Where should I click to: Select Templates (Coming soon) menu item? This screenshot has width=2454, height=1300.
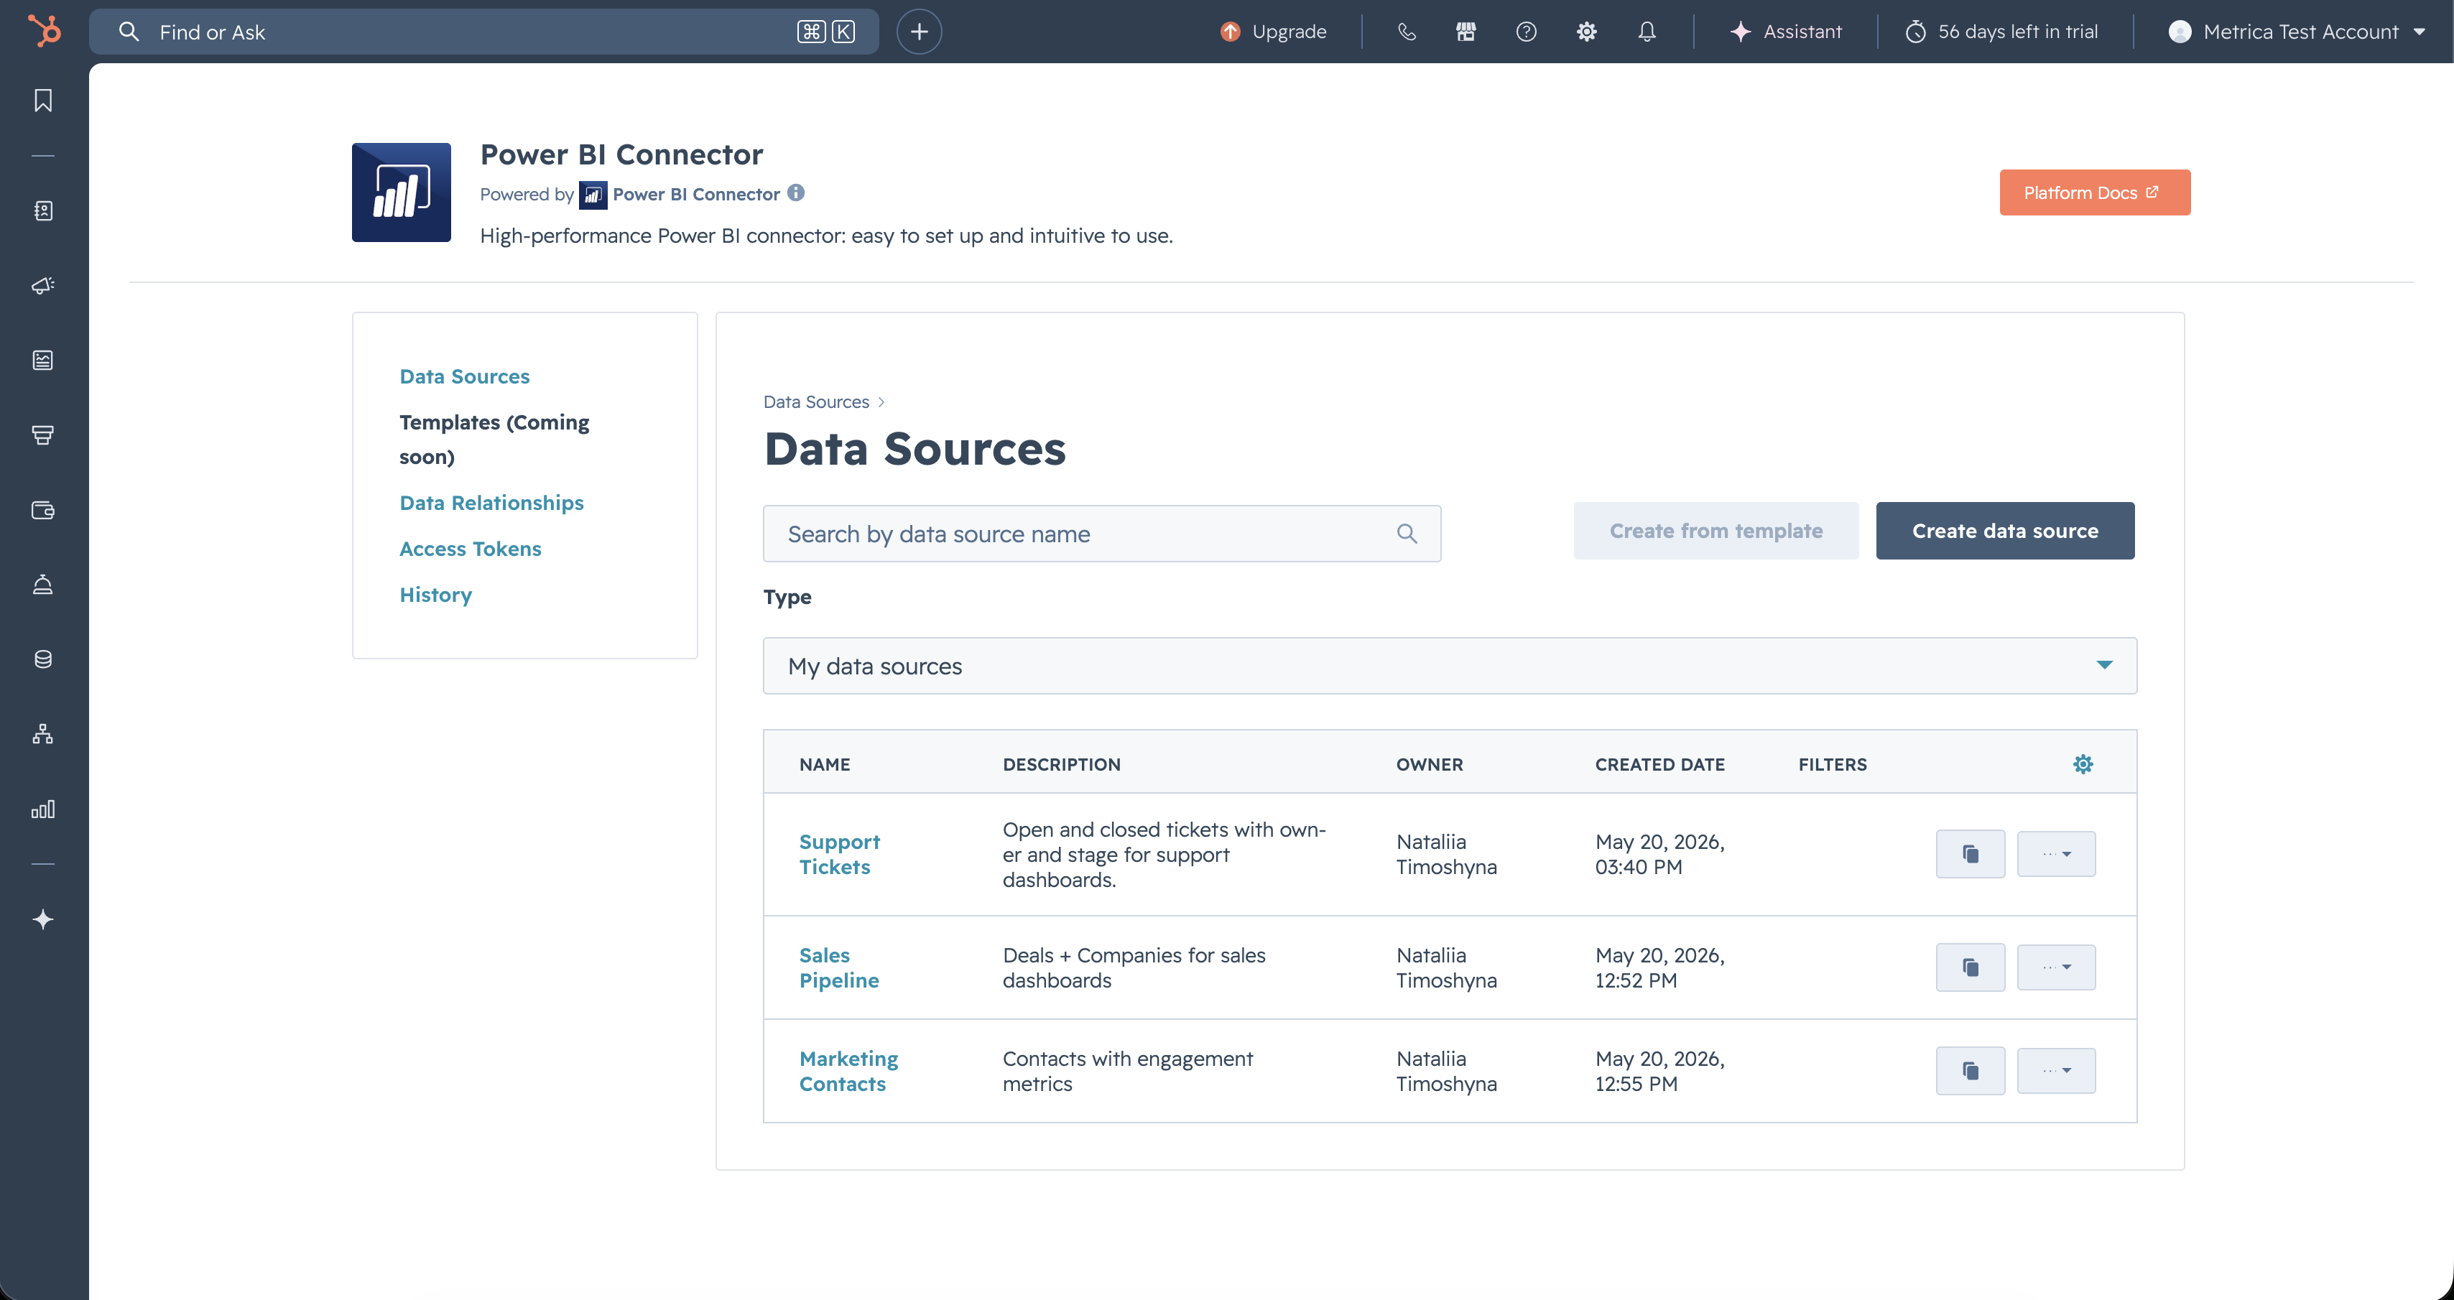[494, 439]
